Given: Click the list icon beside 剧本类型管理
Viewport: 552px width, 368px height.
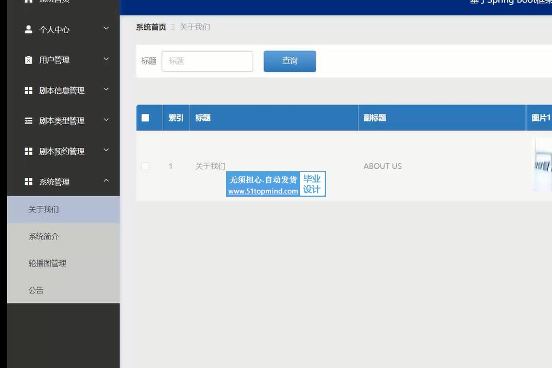Looking at the screenshot, I should 29,121.
